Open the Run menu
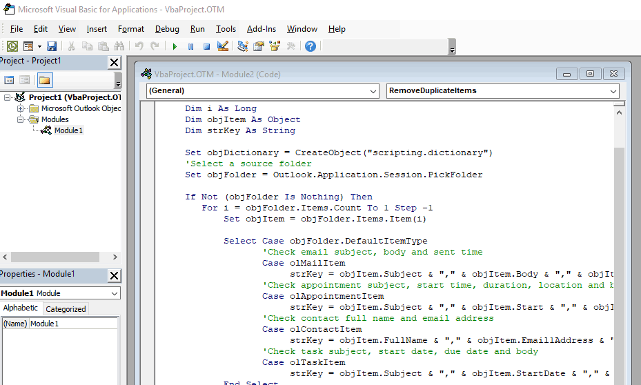This screenshot has height=385, width=641. click(197, 29)
